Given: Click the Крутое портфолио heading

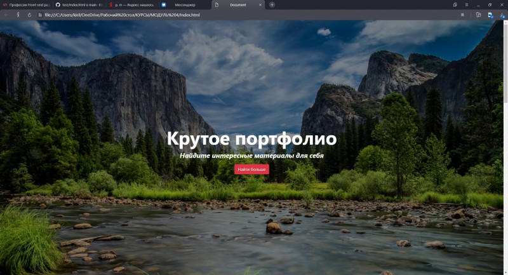Looking at the screenshot, I should pos(251,138).
